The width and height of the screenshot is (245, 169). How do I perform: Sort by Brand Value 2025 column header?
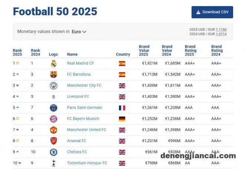click(144, 51)
